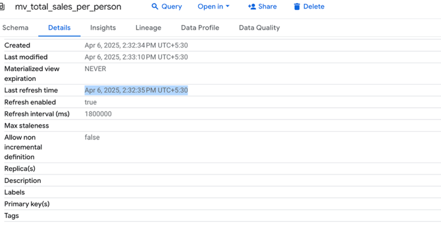The image size is (441, 237).
Task: Click the Created timestamp value
Action: pos(136,45)
